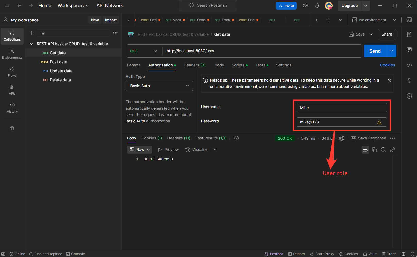Go back with the left arrow

click(19, 6)
